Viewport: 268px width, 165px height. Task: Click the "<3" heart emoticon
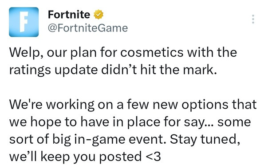(x=154, y=157)
